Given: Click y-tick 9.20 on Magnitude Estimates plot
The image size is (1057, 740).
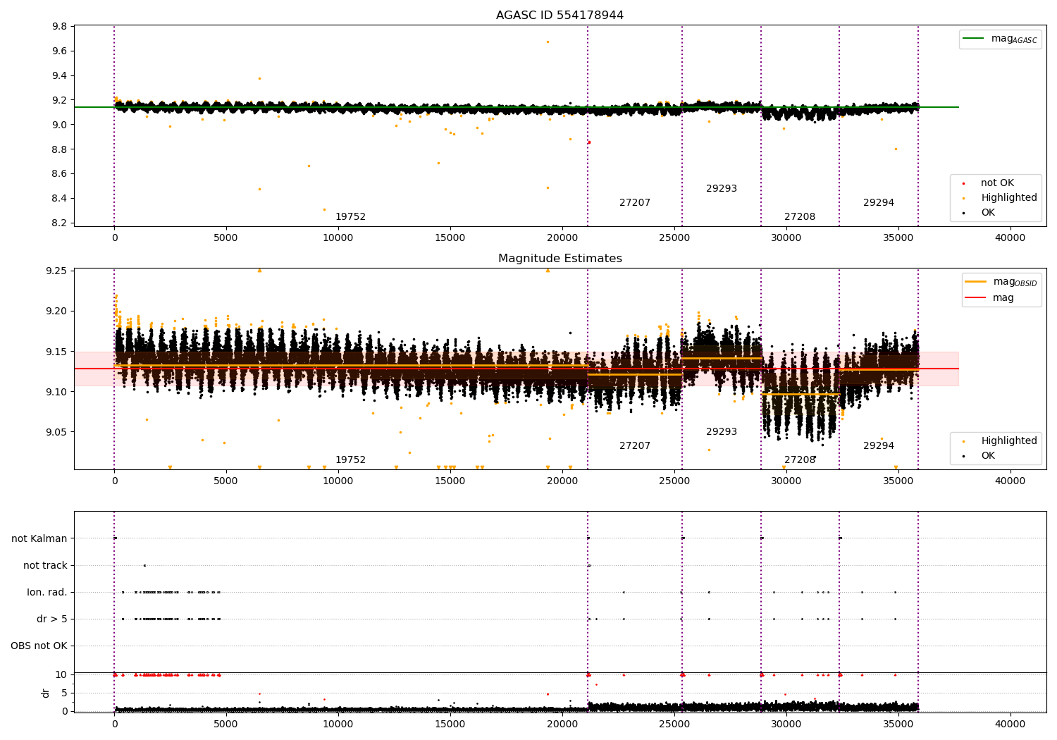Looking at the screenshot, I should [57, 312].
